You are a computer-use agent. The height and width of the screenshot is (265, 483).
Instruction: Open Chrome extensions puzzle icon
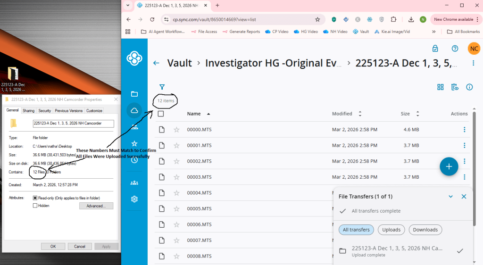(393, 19)
